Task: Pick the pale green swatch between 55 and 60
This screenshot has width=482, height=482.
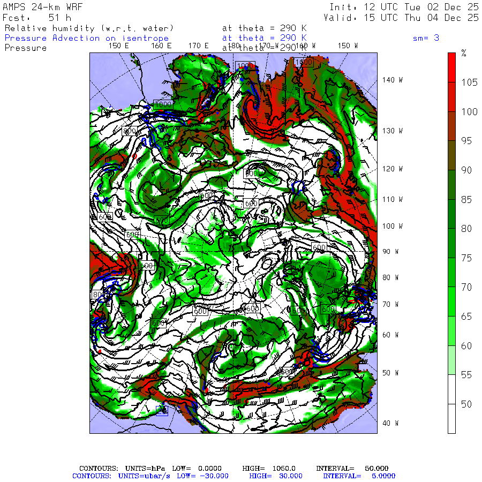Action: 451,360
